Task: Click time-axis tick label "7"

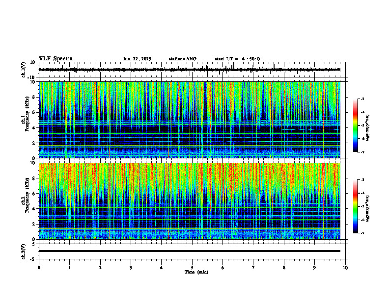Action: 253,268
